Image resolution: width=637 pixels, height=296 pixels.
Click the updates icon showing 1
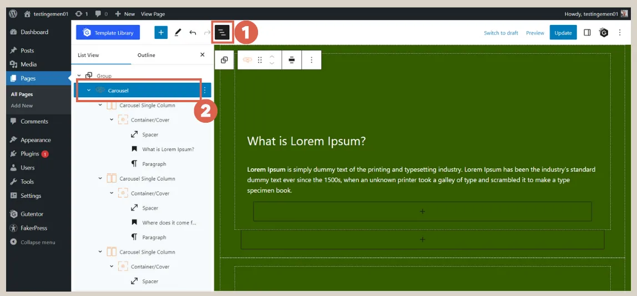coord(81,14)
